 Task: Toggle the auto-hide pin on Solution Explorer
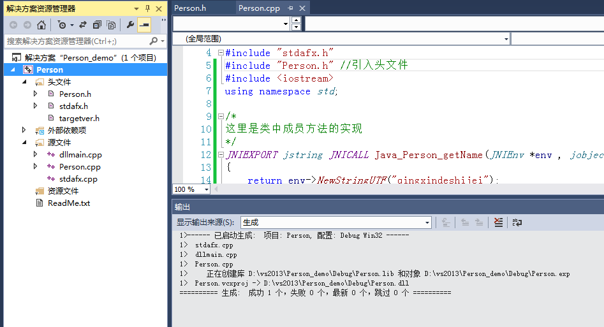click(x=147, y=8)
